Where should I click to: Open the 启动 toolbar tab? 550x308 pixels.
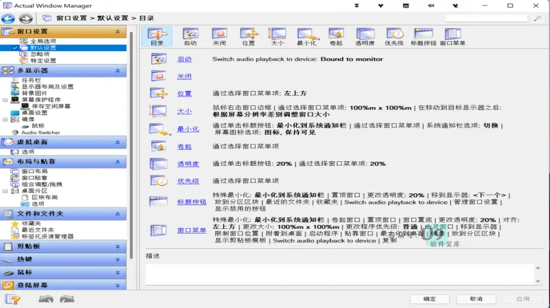[190, 36]
